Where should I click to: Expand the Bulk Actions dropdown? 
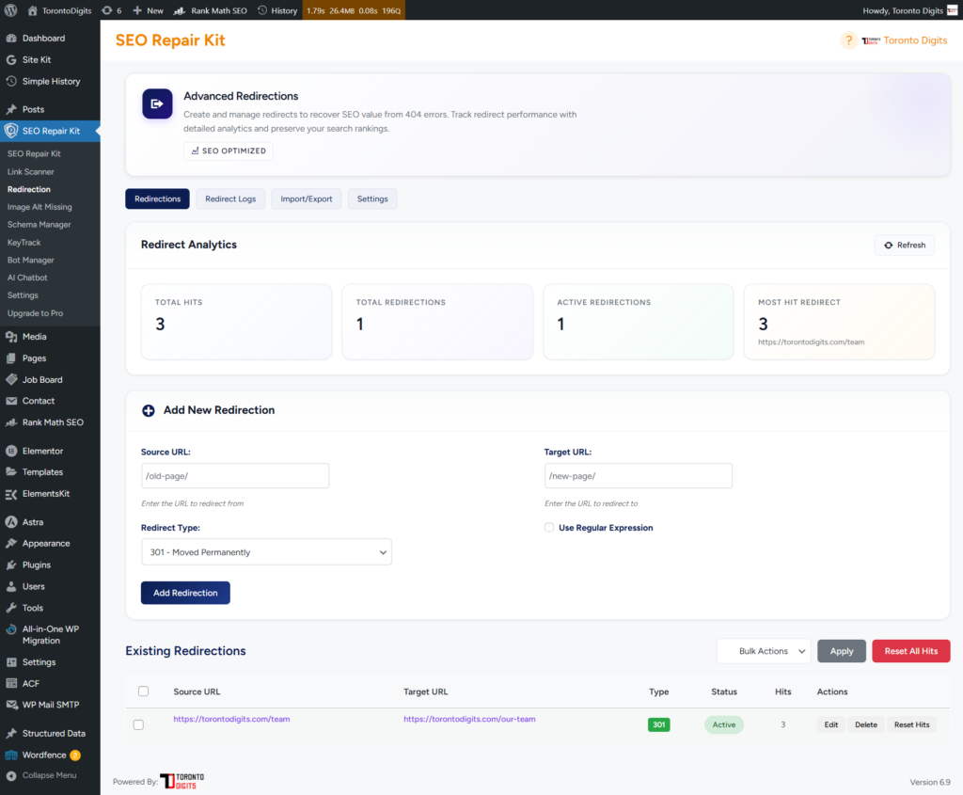coord(764,651)
